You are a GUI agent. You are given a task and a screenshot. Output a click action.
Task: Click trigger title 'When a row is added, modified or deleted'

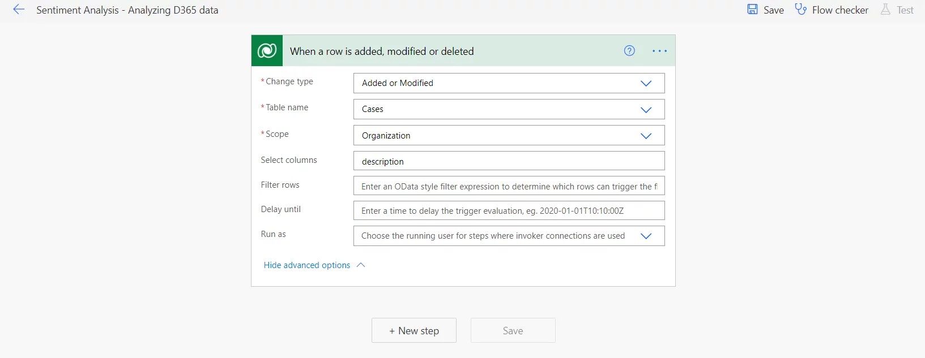(x=382, y=51)
